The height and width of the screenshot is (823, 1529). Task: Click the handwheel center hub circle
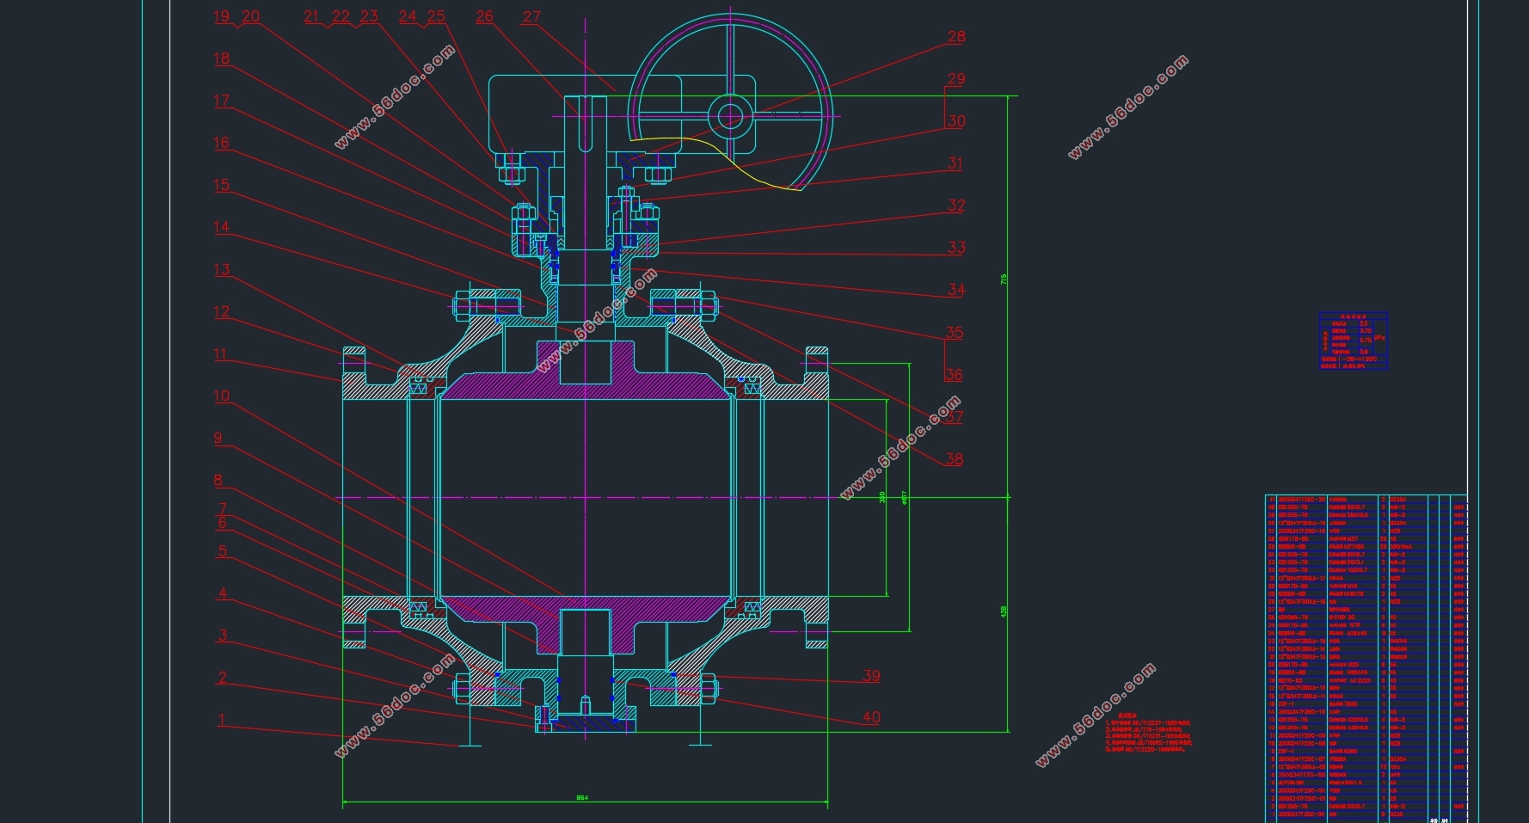pos(730,114)
